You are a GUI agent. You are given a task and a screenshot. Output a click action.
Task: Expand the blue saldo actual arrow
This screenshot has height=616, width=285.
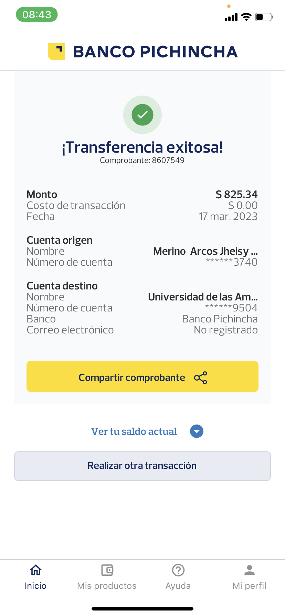click(x=197, y=431)
